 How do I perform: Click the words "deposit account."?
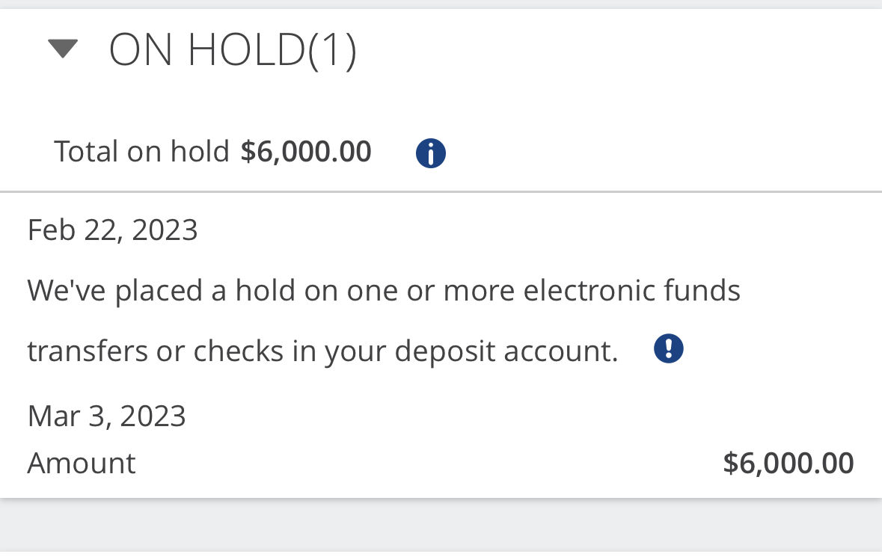[506, 352]
